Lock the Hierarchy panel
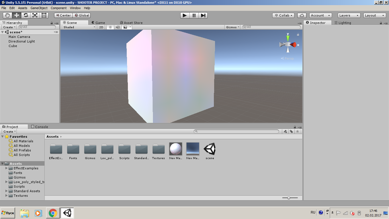389x219 pixels. pyautogui.click(x=52, y=23)
